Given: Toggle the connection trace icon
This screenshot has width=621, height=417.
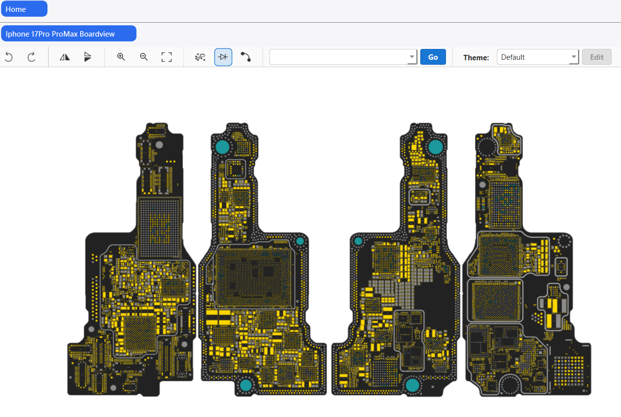Looking at the screenshot, I should (x=246, y=57).
